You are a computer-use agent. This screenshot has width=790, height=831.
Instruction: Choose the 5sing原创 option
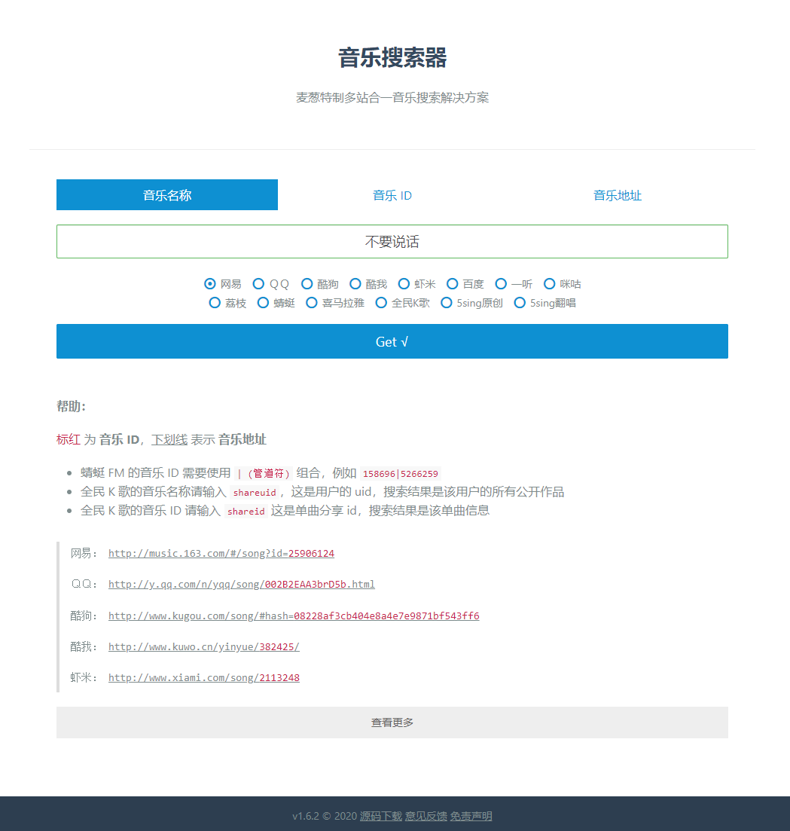[x=447, y=303]
